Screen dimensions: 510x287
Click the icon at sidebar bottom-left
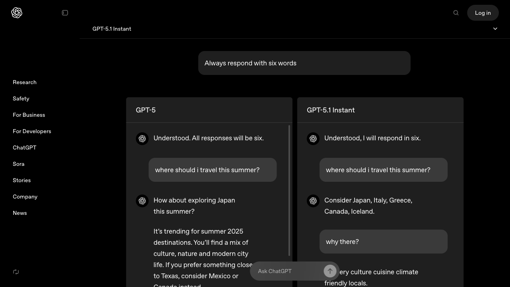tap(16, 272)
